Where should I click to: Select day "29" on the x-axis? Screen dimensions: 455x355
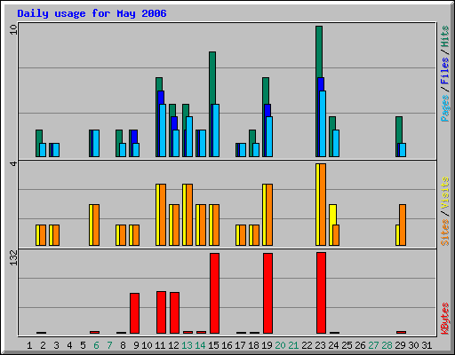tap(400, 345)
